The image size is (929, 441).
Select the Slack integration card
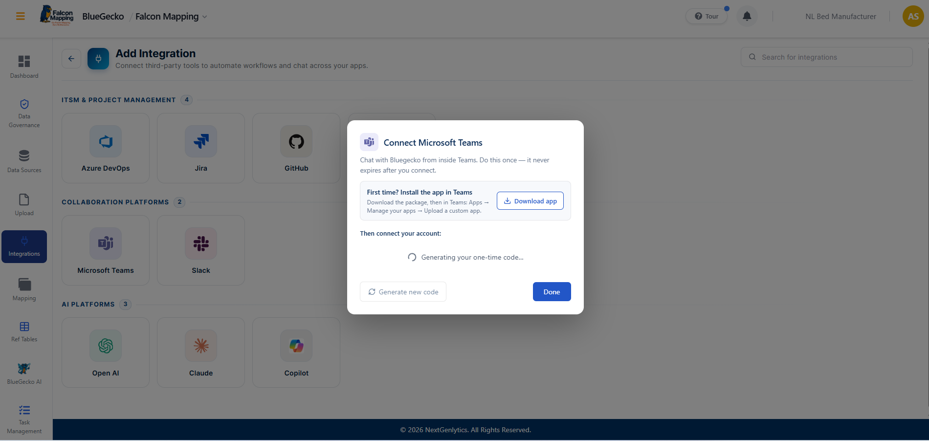201,250
